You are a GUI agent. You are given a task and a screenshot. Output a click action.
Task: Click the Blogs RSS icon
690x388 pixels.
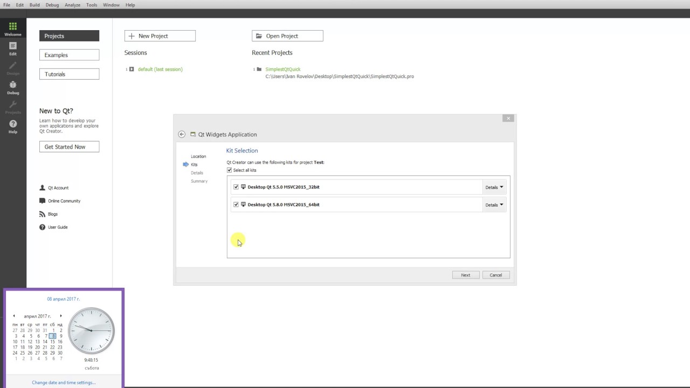(43, 214)
